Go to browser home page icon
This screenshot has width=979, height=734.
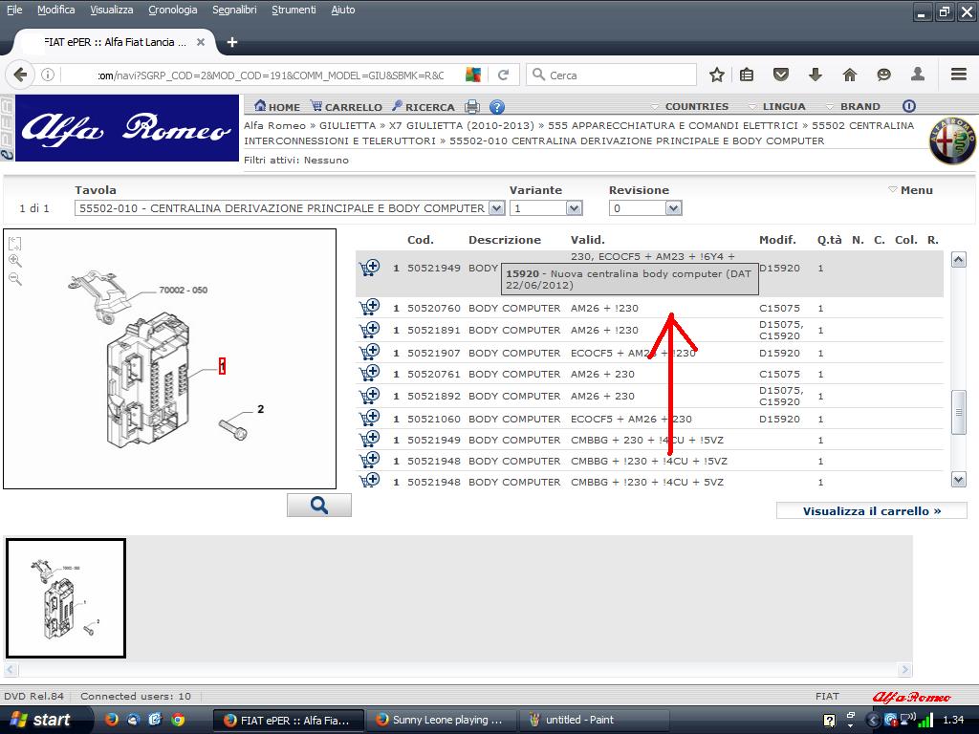click(849, 75)
